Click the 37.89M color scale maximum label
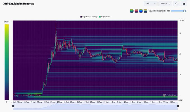Viewport: 190px width, 112px height. click(x=6, y=22)
